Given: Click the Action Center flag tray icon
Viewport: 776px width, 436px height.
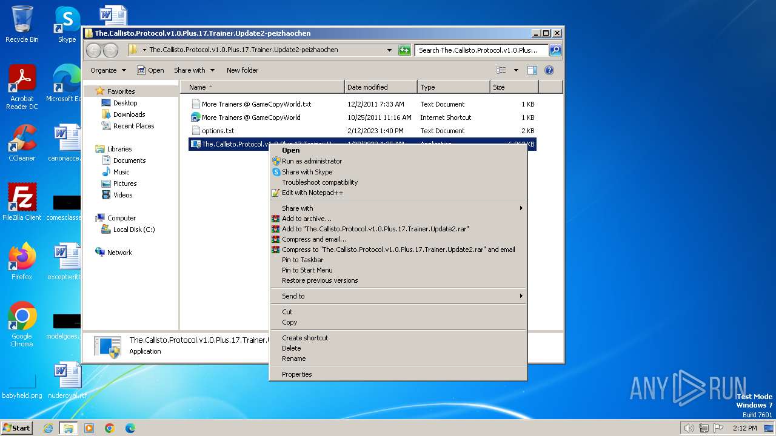Looking at the screenshot, I should (x=718, y=428).
